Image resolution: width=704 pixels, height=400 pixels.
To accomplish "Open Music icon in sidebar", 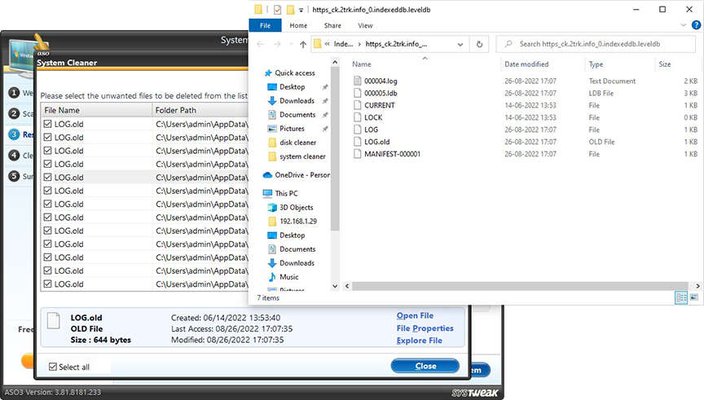I will [272, 277].
